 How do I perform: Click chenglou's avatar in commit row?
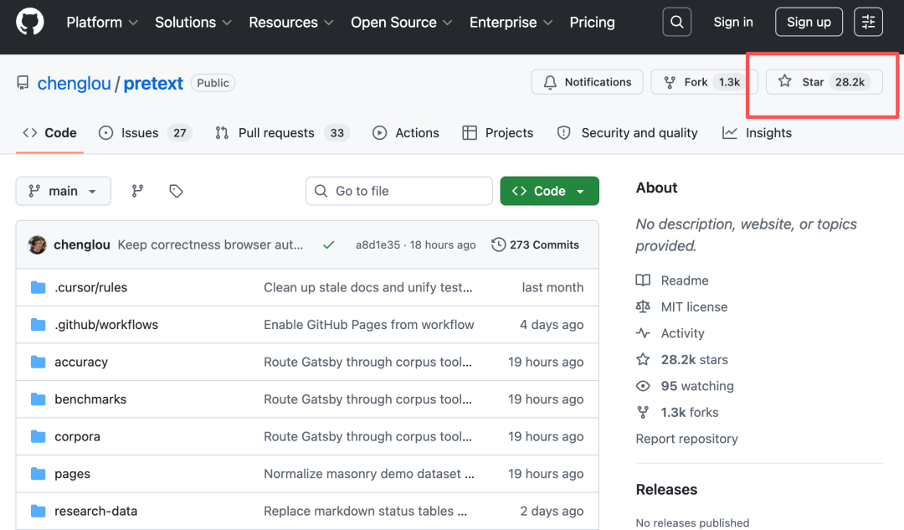(37, 244)
